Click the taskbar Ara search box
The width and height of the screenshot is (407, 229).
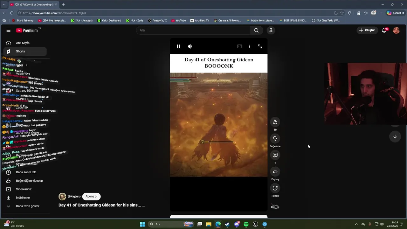click(x=171, y=224)
